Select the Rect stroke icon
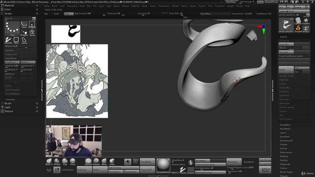Image resolution: width=315 pixels, height=177 pixels. click(x=16, y=40)
